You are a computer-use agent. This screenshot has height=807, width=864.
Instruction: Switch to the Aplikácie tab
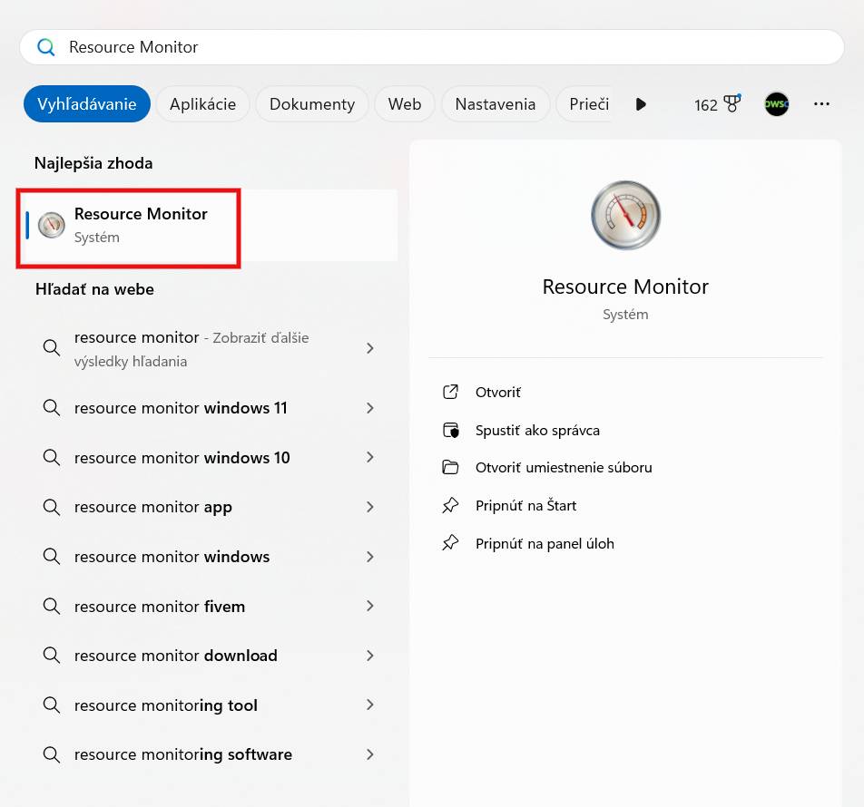pos(202,104)
